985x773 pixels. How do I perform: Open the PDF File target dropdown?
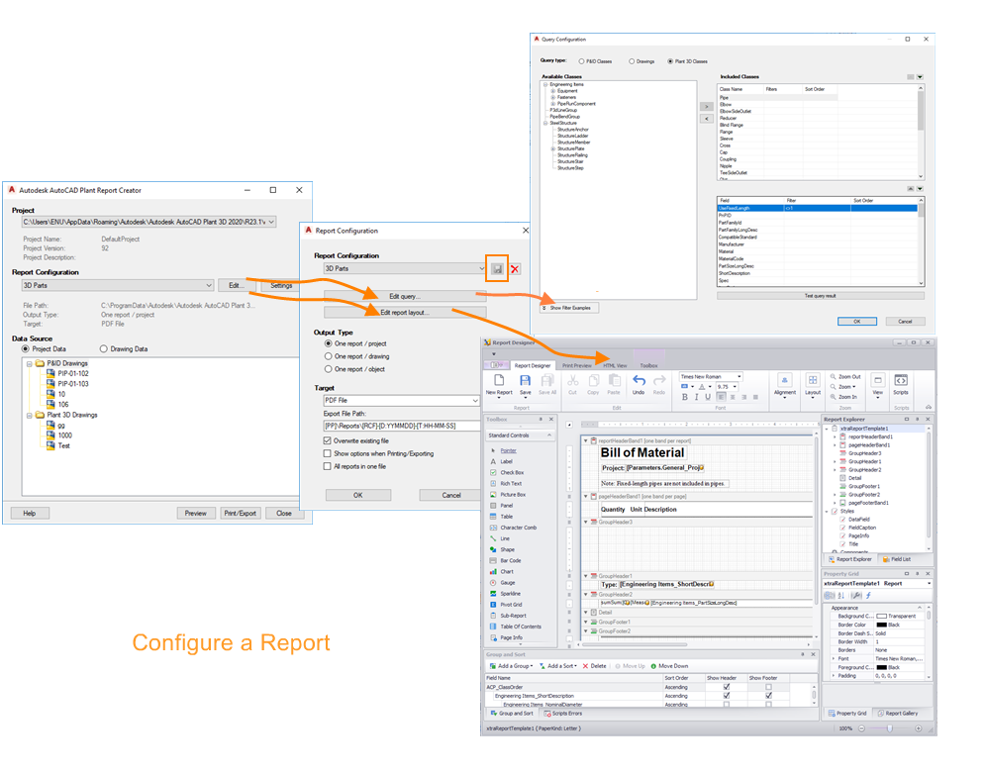475,401
